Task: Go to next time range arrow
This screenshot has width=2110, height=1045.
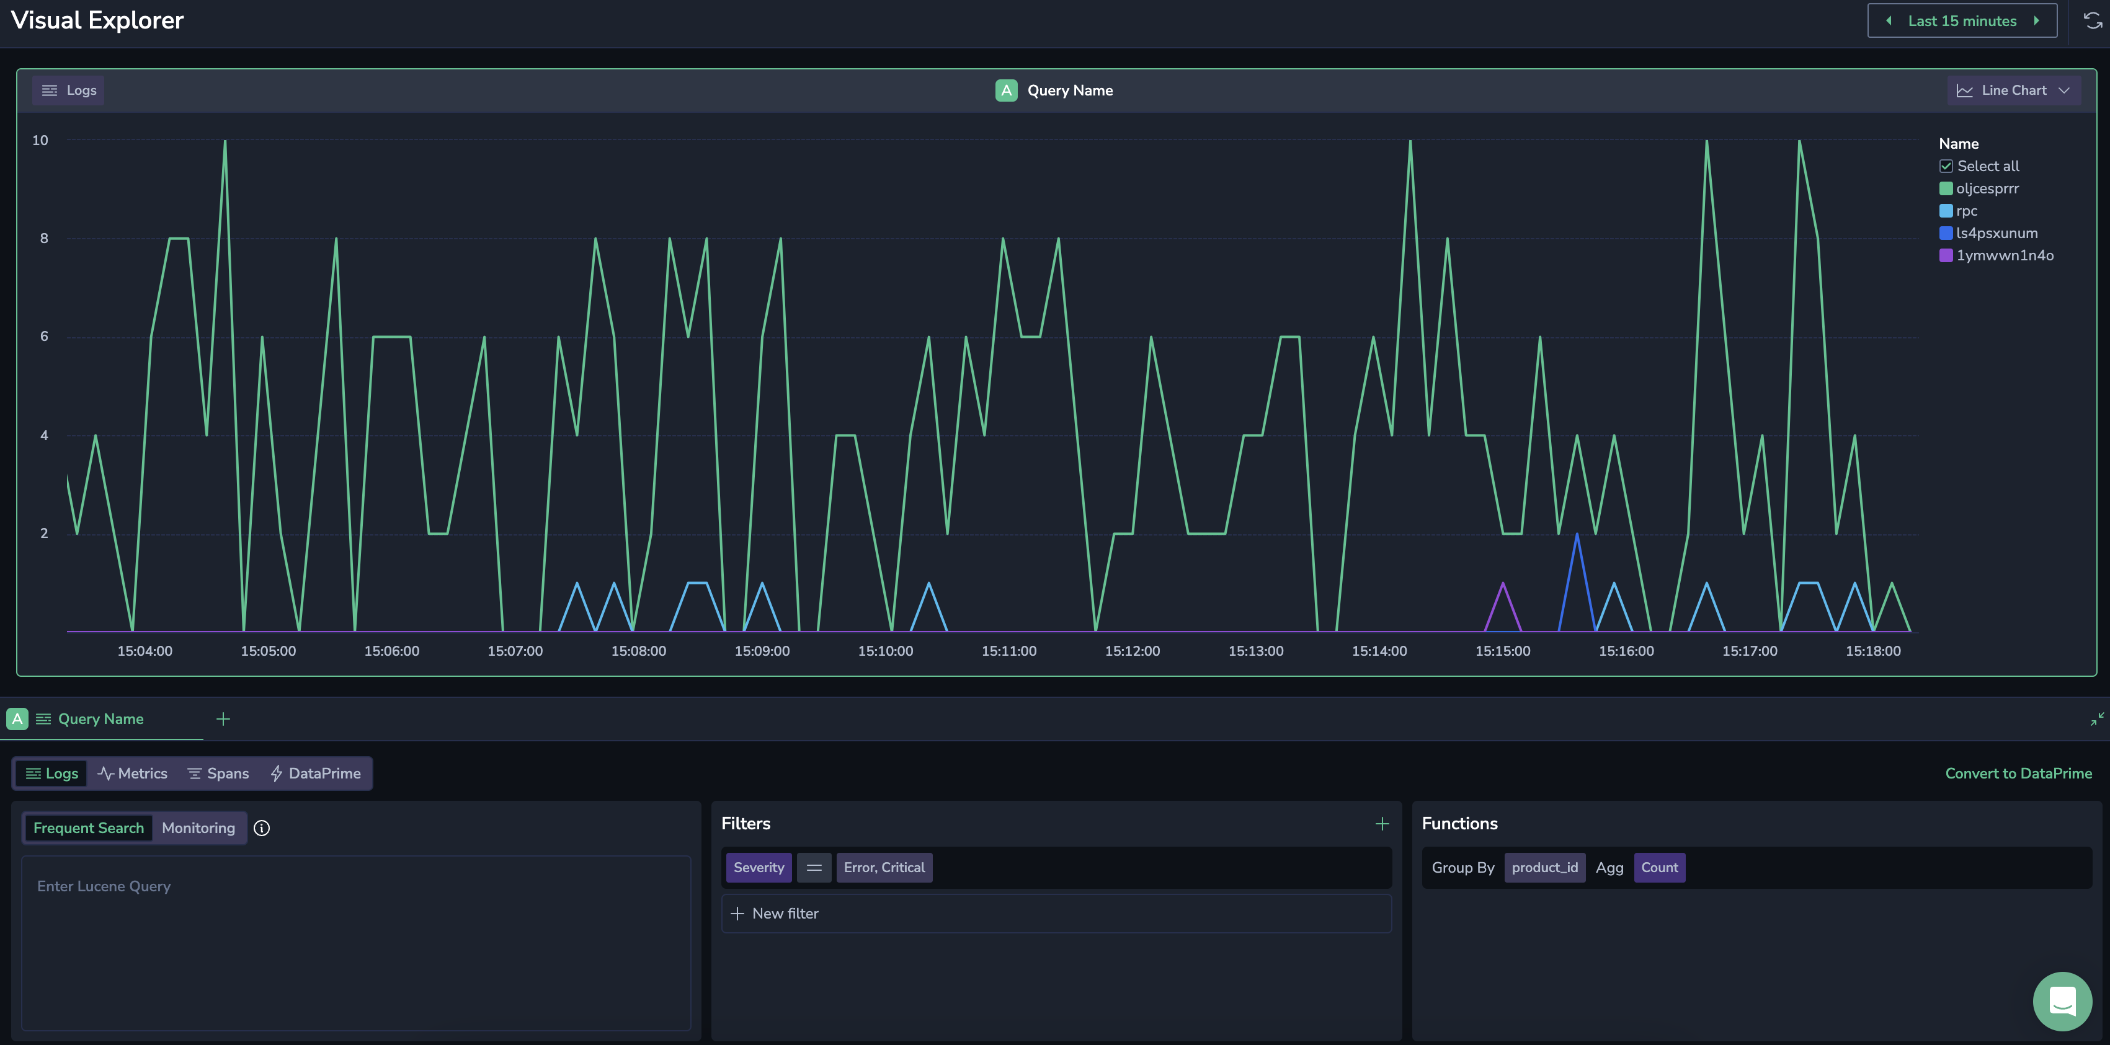Action: (x=2036, y=20)
